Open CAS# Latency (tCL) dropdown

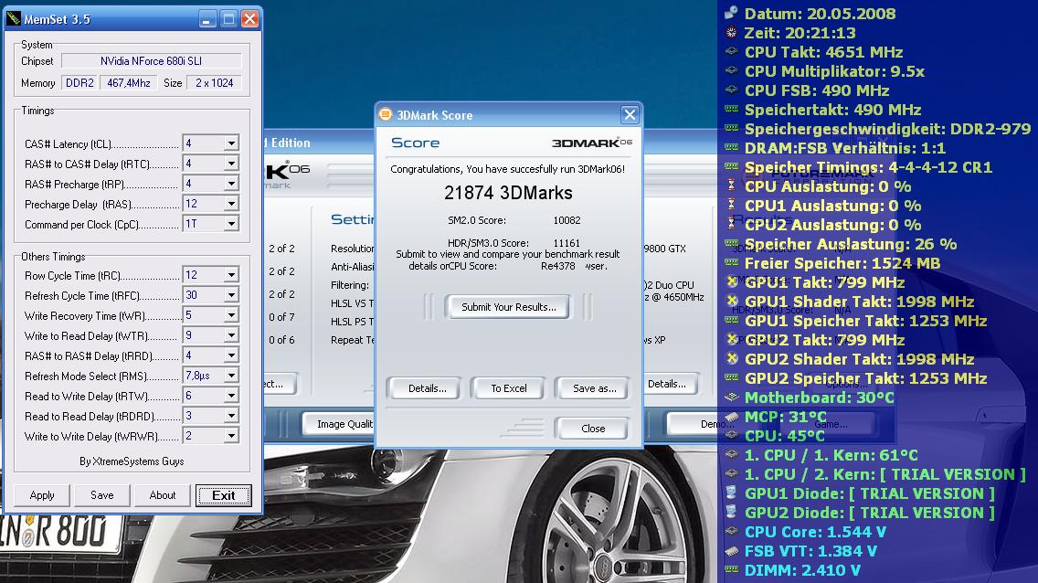231,143
